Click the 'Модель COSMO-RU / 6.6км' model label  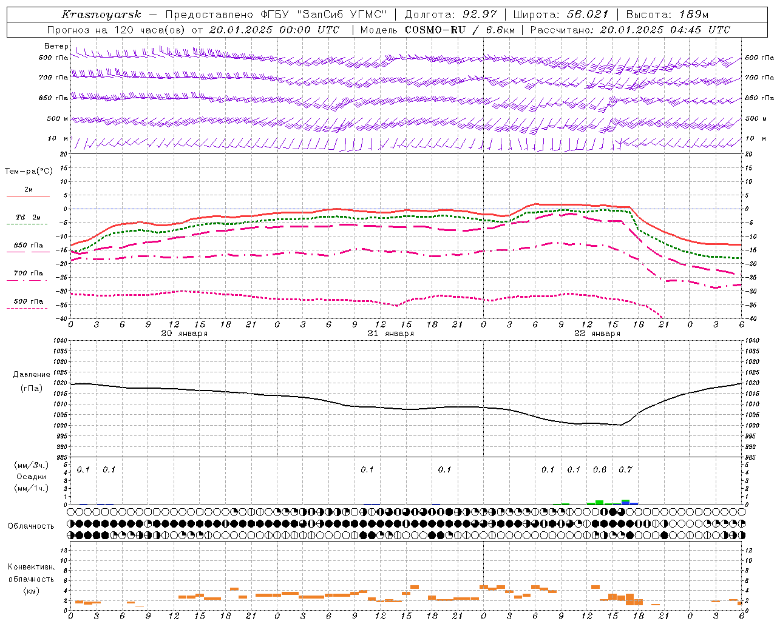[437, 30]
